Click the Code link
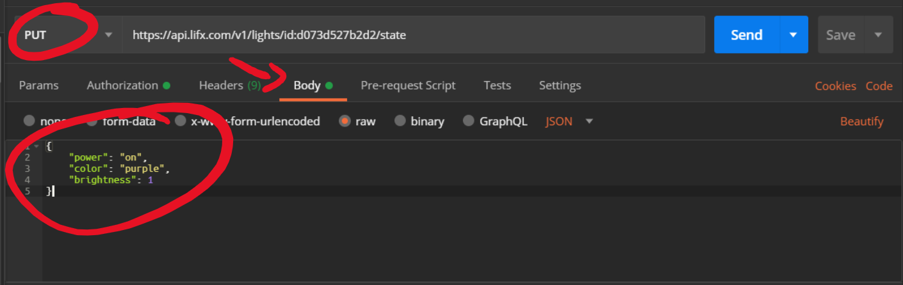903x285 pixels. 879,86
